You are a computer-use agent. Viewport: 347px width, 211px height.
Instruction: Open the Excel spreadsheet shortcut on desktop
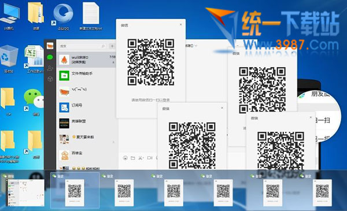coord(34,59)
